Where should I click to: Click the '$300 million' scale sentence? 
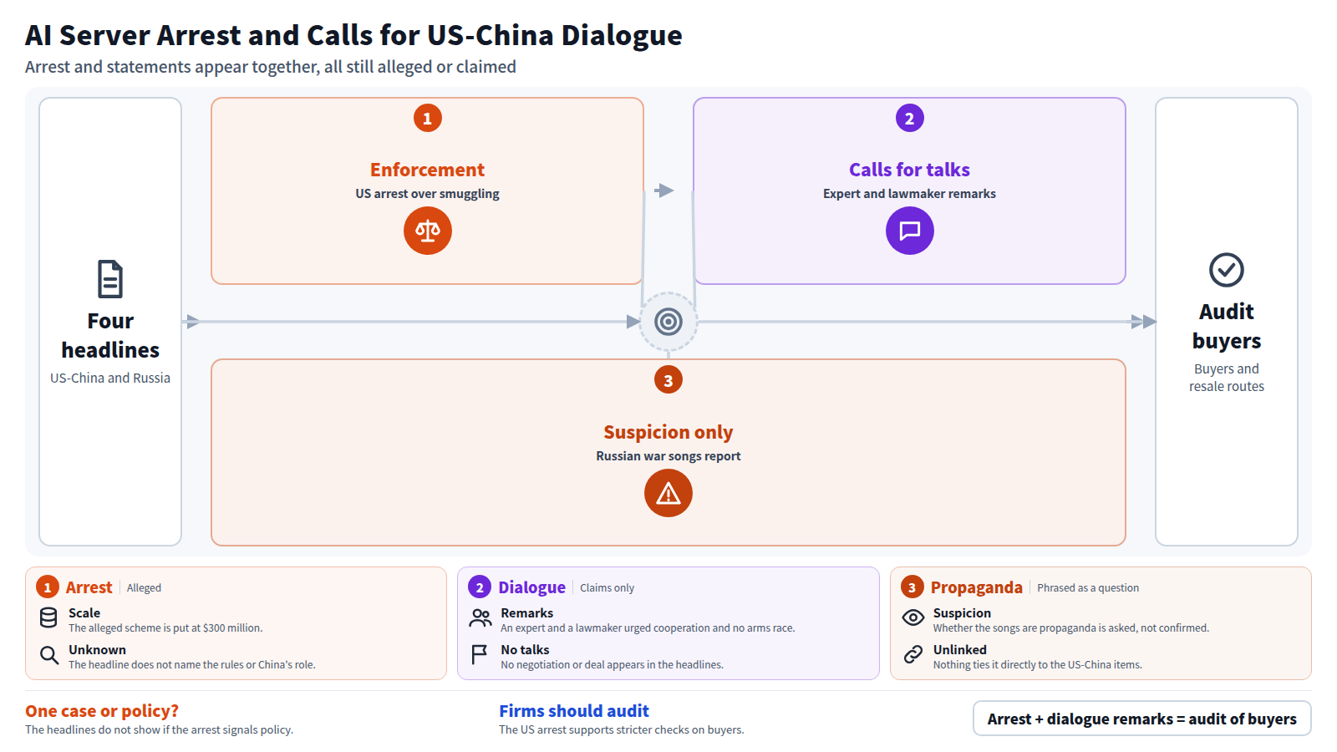(x=165, y=628)
